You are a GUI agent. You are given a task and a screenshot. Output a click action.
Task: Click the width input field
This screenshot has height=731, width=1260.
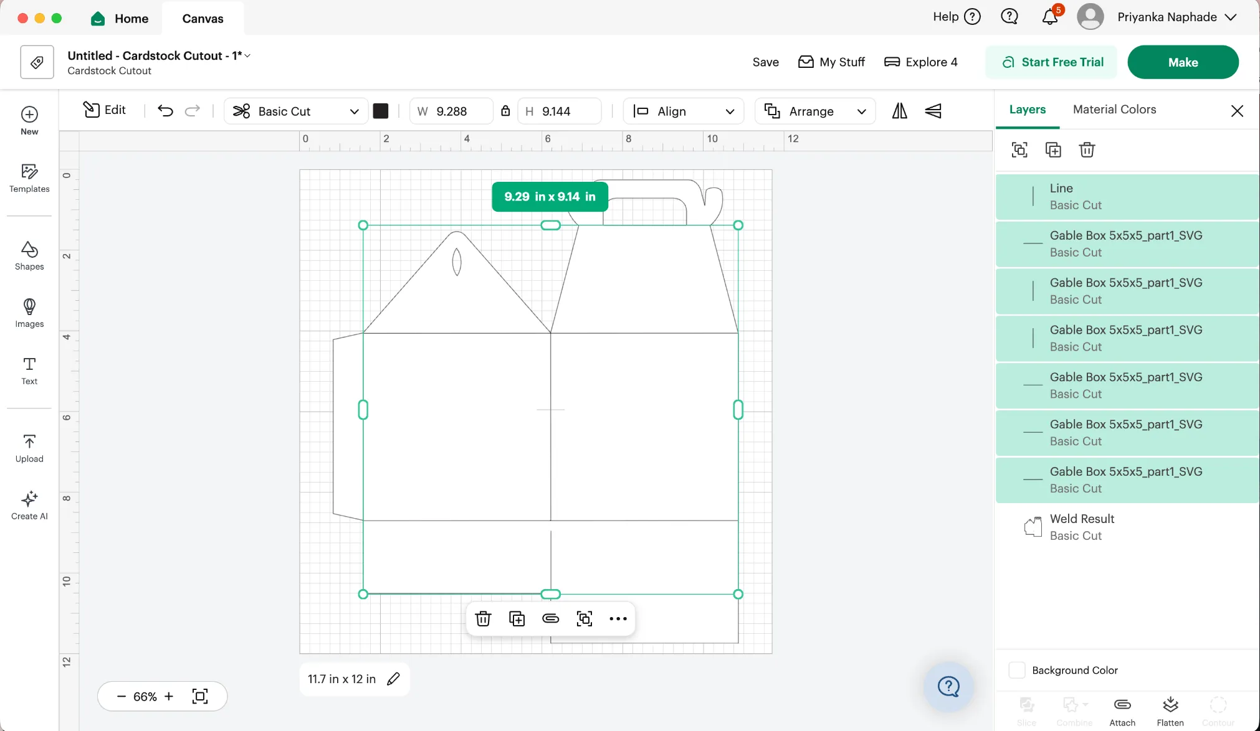(452, 111)
